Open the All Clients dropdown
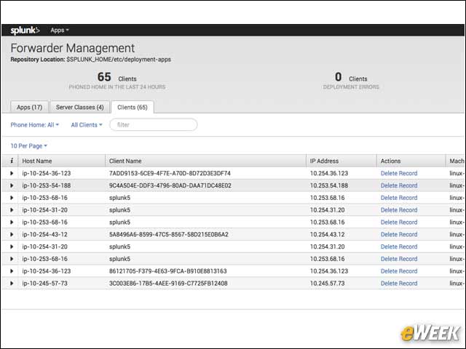The height and width of the screenshot is (349, 466). [87, 125]
